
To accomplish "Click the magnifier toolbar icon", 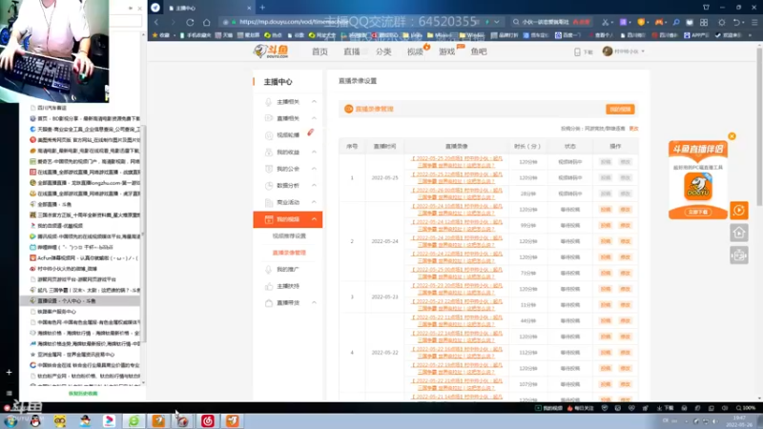I will (x=675, y=22).
